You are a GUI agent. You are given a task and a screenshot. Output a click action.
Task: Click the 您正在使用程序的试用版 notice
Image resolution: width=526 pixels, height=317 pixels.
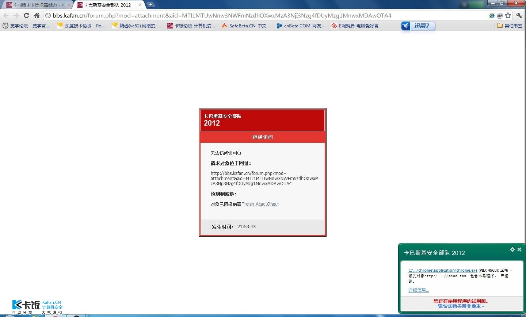[461, 301]
